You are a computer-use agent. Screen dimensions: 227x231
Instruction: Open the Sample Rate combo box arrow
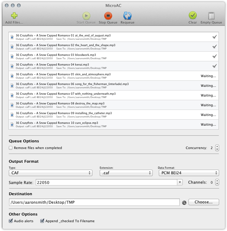[180, 182]
